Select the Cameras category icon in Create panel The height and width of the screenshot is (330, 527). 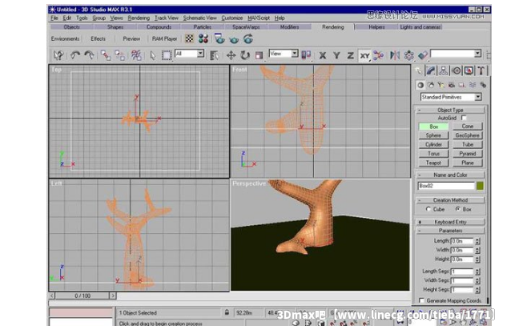[452, 85]
